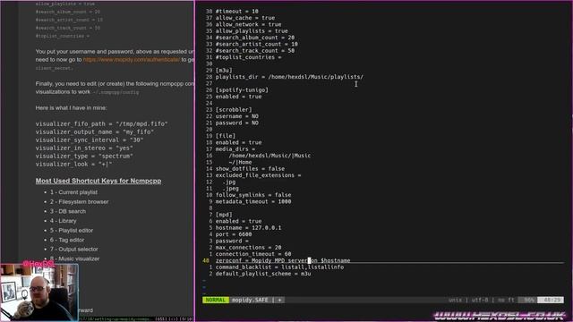573x322 pixels.
Task: Click '#search_track_count = 50' line in Vim
Action: [x=255, y=51]
